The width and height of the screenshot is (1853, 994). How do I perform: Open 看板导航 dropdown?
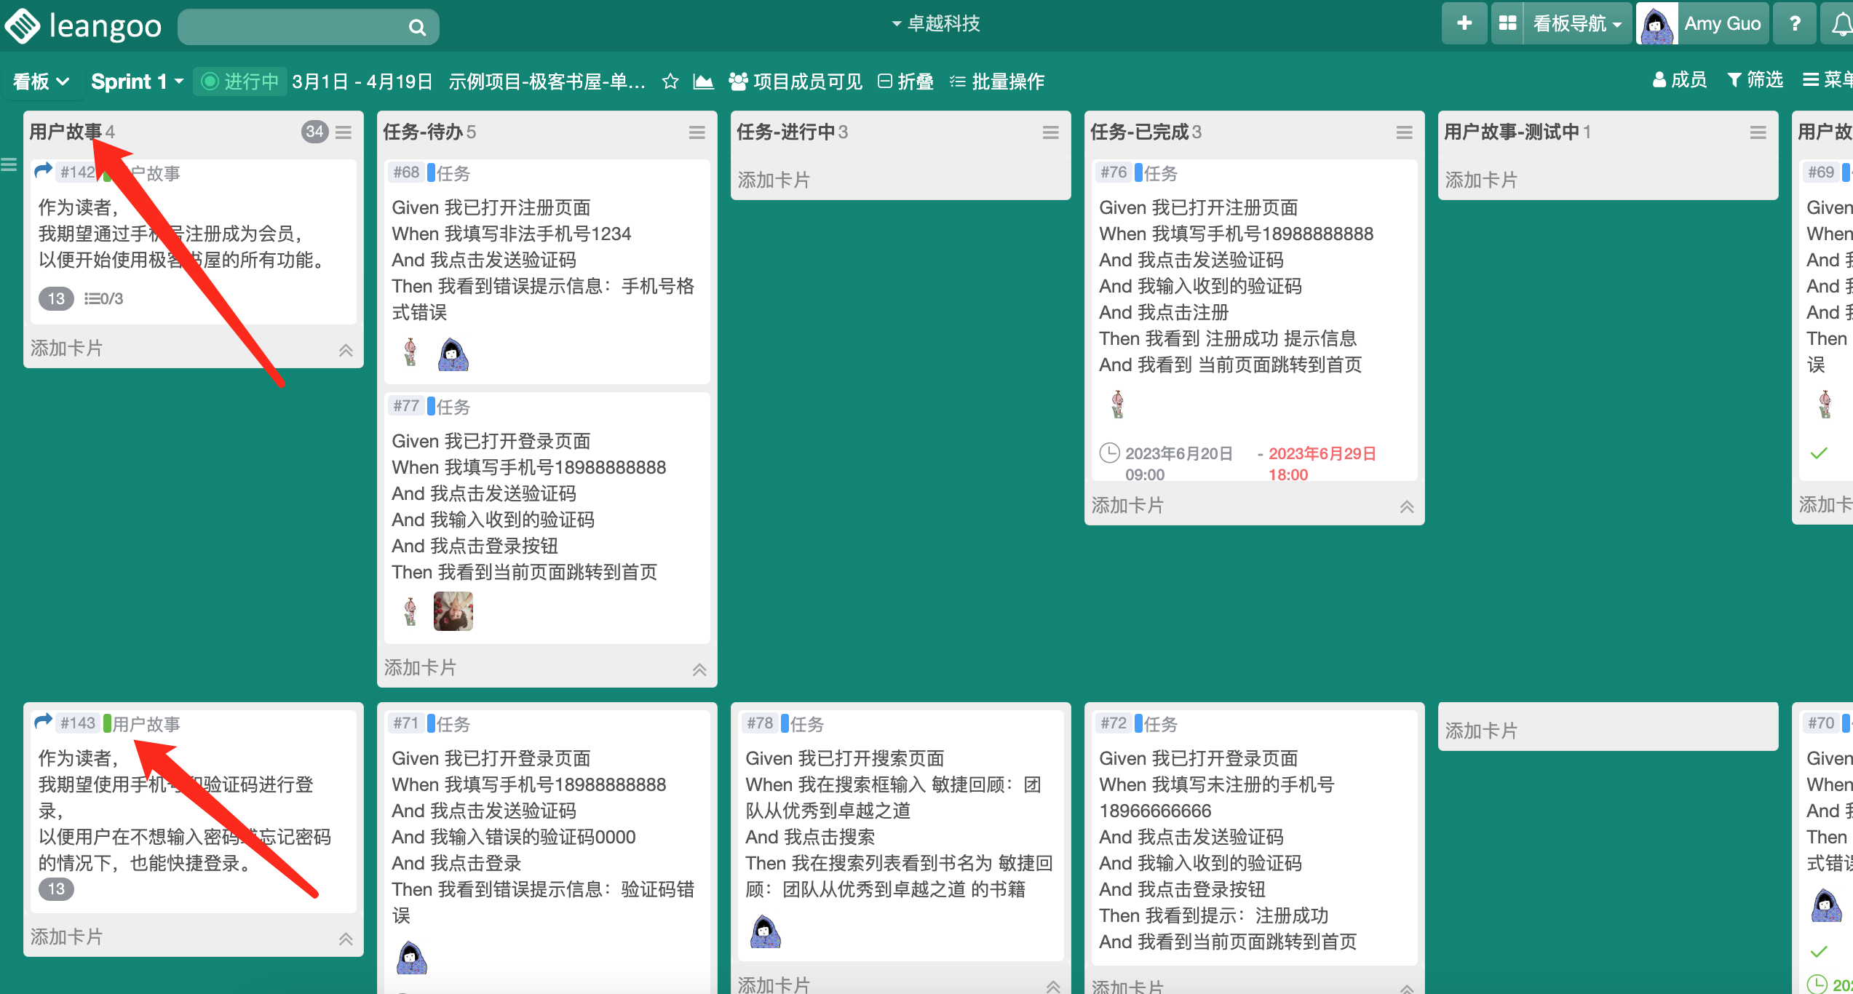[1576, 24]
